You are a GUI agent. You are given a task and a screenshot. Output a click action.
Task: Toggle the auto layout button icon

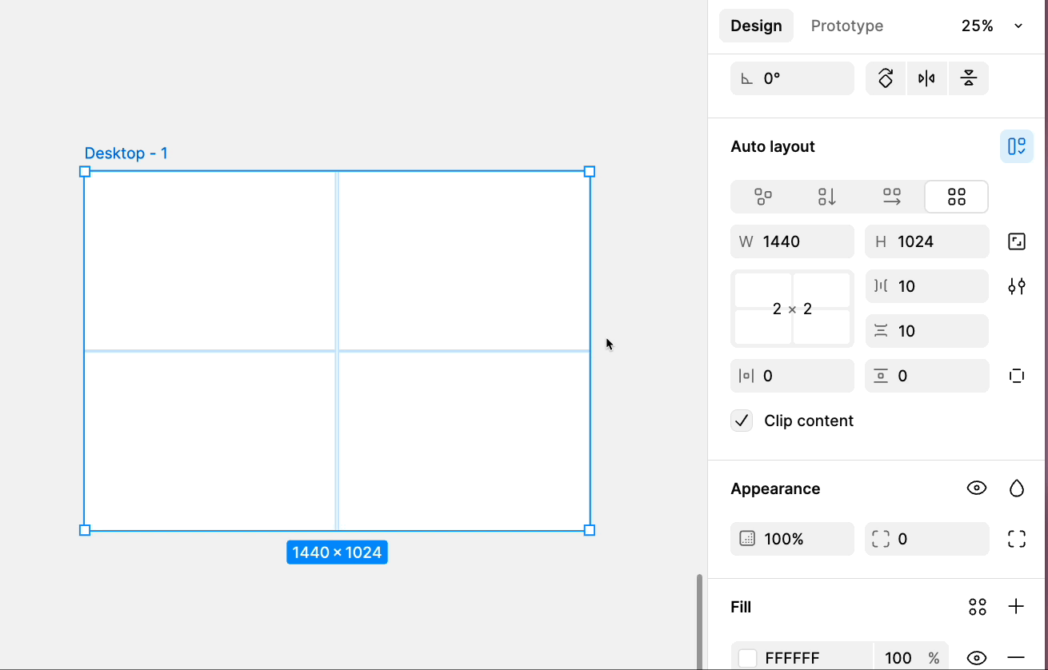[1016, 146]
